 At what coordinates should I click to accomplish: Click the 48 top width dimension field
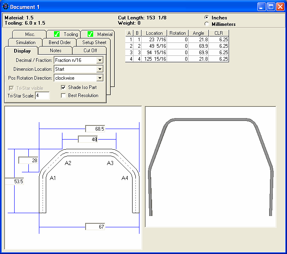88,139
